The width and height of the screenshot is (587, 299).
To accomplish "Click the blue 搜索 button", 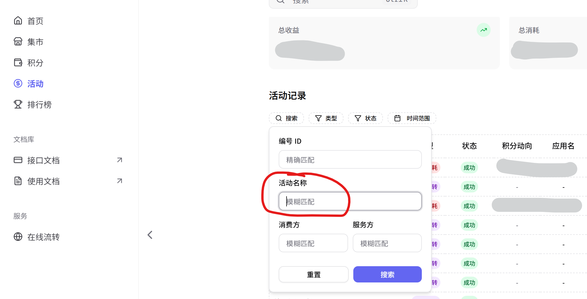I will [x=387, y=274].
